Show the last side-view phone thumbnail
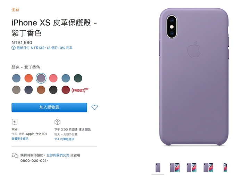Viewport: 250px width, 182px height. tap(225, 168)
